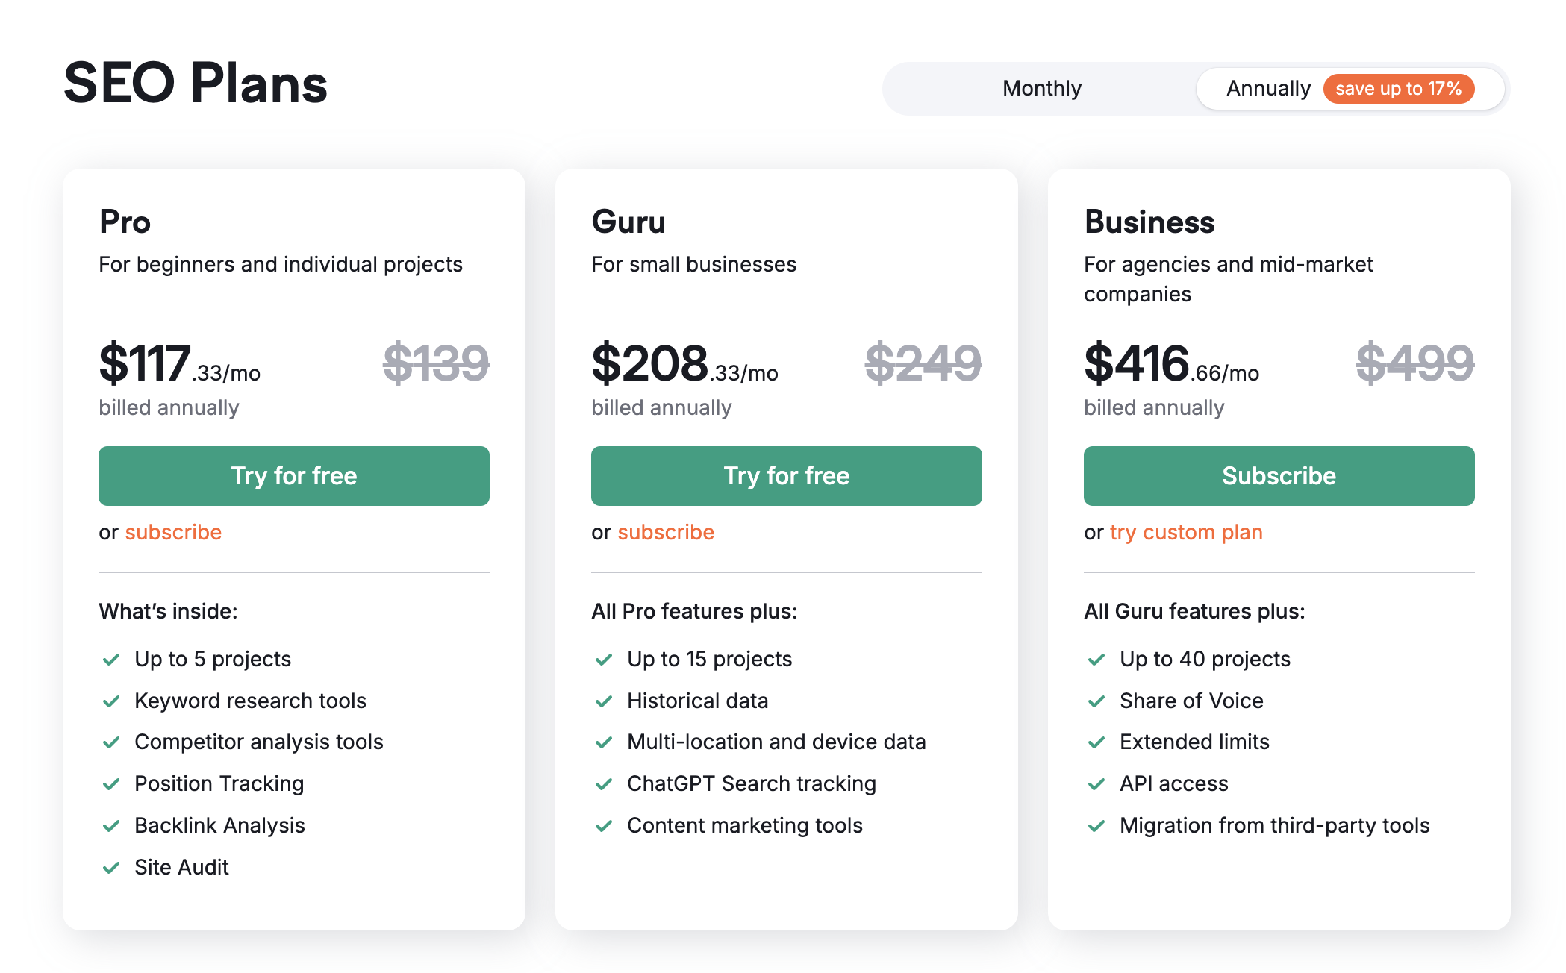Image resolution: width=1566 pixels, height=973 pixels.
Task: Click the checkmark beside "ChatGPT Search tracking"
Action: [x=605, y=784]
